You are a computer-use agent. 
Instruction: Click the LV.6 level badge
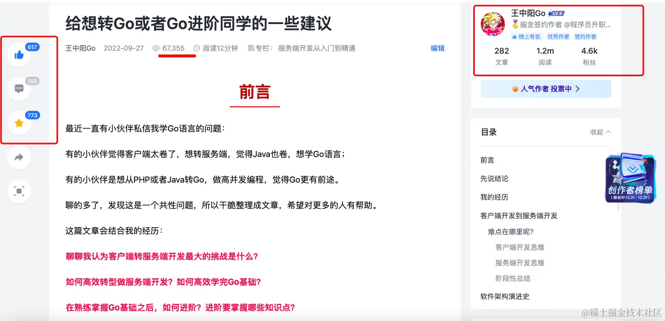pos(557,13)
